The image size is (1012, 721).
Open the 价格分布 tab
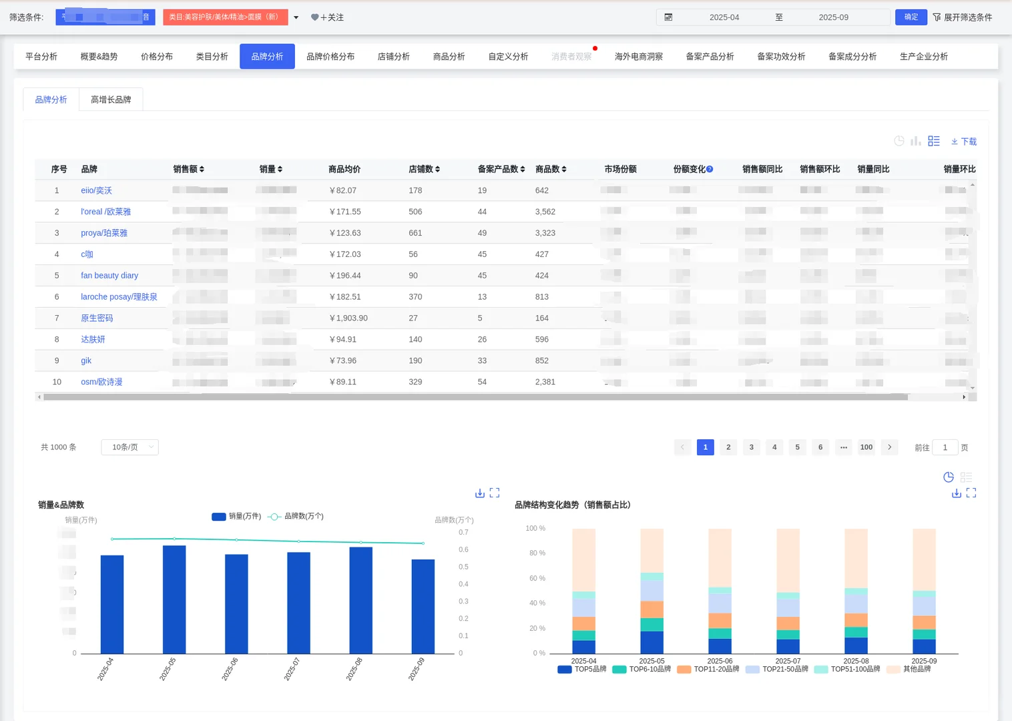[x=157, y=57]
